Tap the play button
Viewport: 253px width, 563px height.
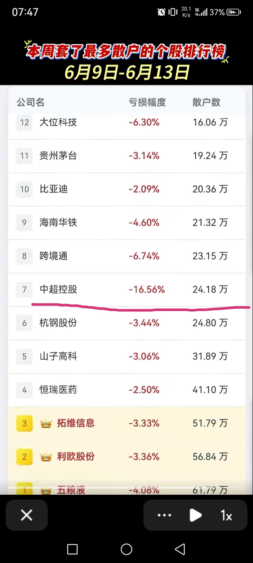195,515
